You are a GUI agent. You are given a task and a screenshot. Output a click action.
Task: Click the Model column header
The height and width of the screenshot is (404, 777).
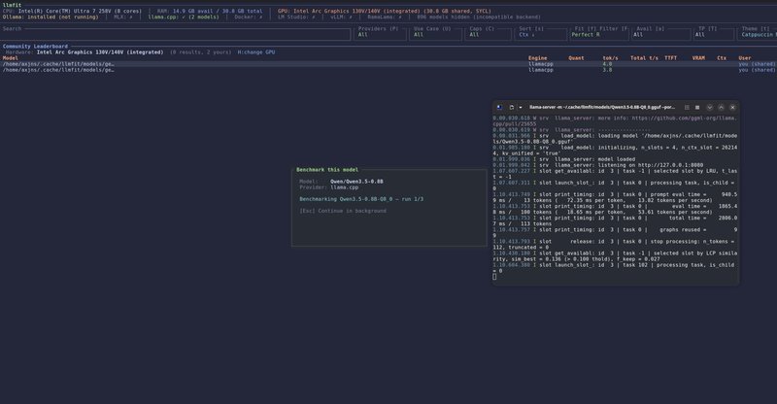pyautogui.click(x=11, y=58)
